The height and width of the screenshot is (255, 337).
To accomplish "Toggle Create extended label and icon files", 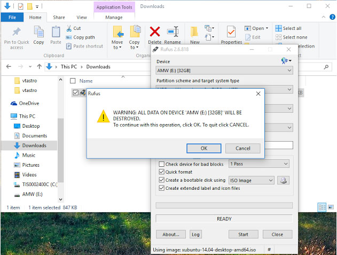I will [162, 188].
